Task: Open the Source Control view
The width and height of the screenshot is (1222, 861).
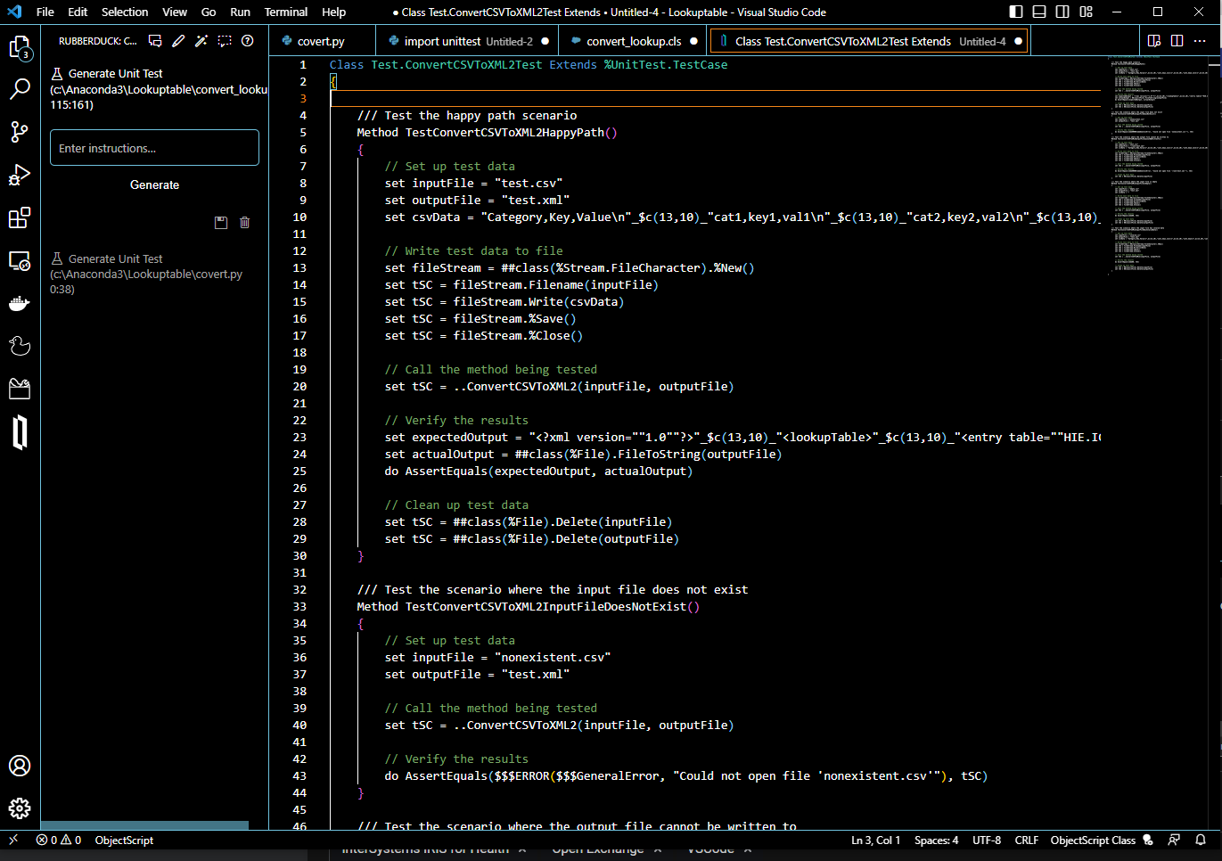Action: (19, 132)
